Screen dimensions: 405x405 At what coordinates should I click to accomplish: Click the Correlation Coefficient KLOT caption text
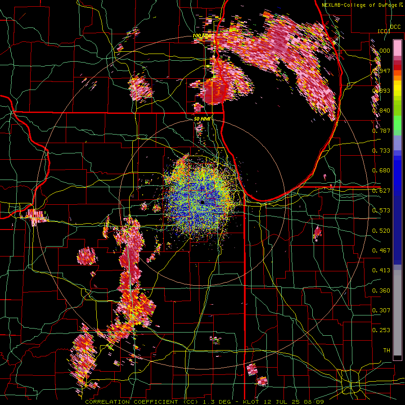click(x=205, y=402)
